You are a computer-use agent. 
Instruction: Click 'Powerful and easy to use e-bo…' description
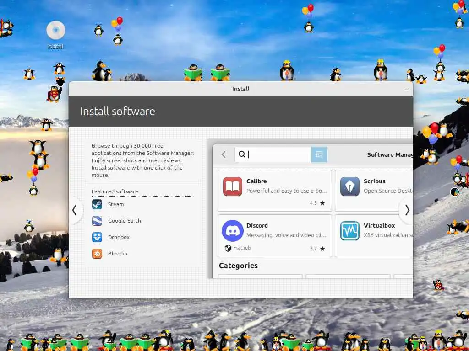tap(287, 191)
